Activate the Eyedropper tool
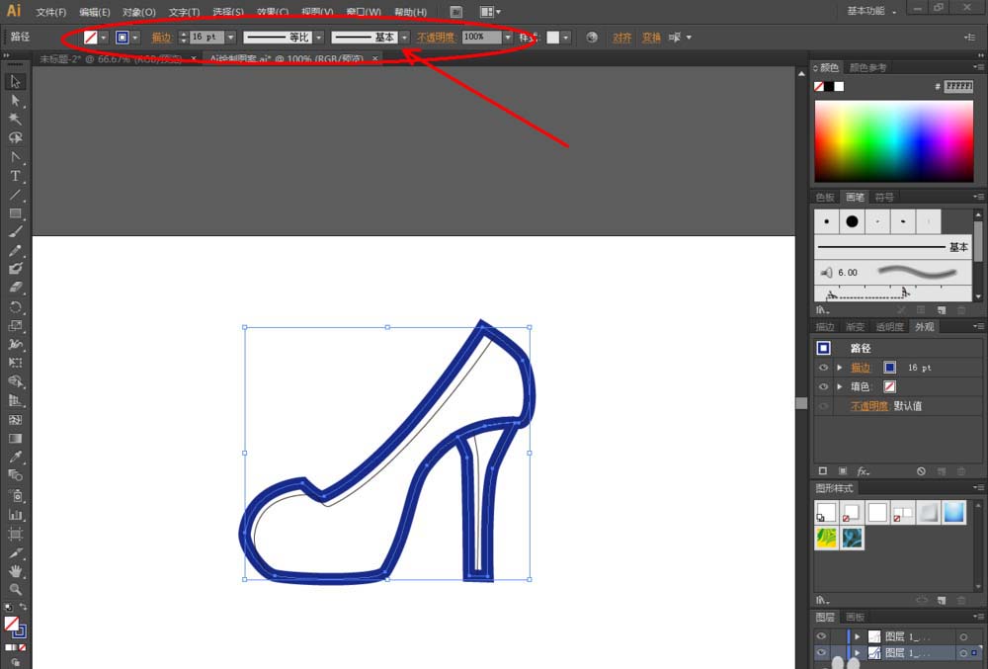 (x=15, y=458)
